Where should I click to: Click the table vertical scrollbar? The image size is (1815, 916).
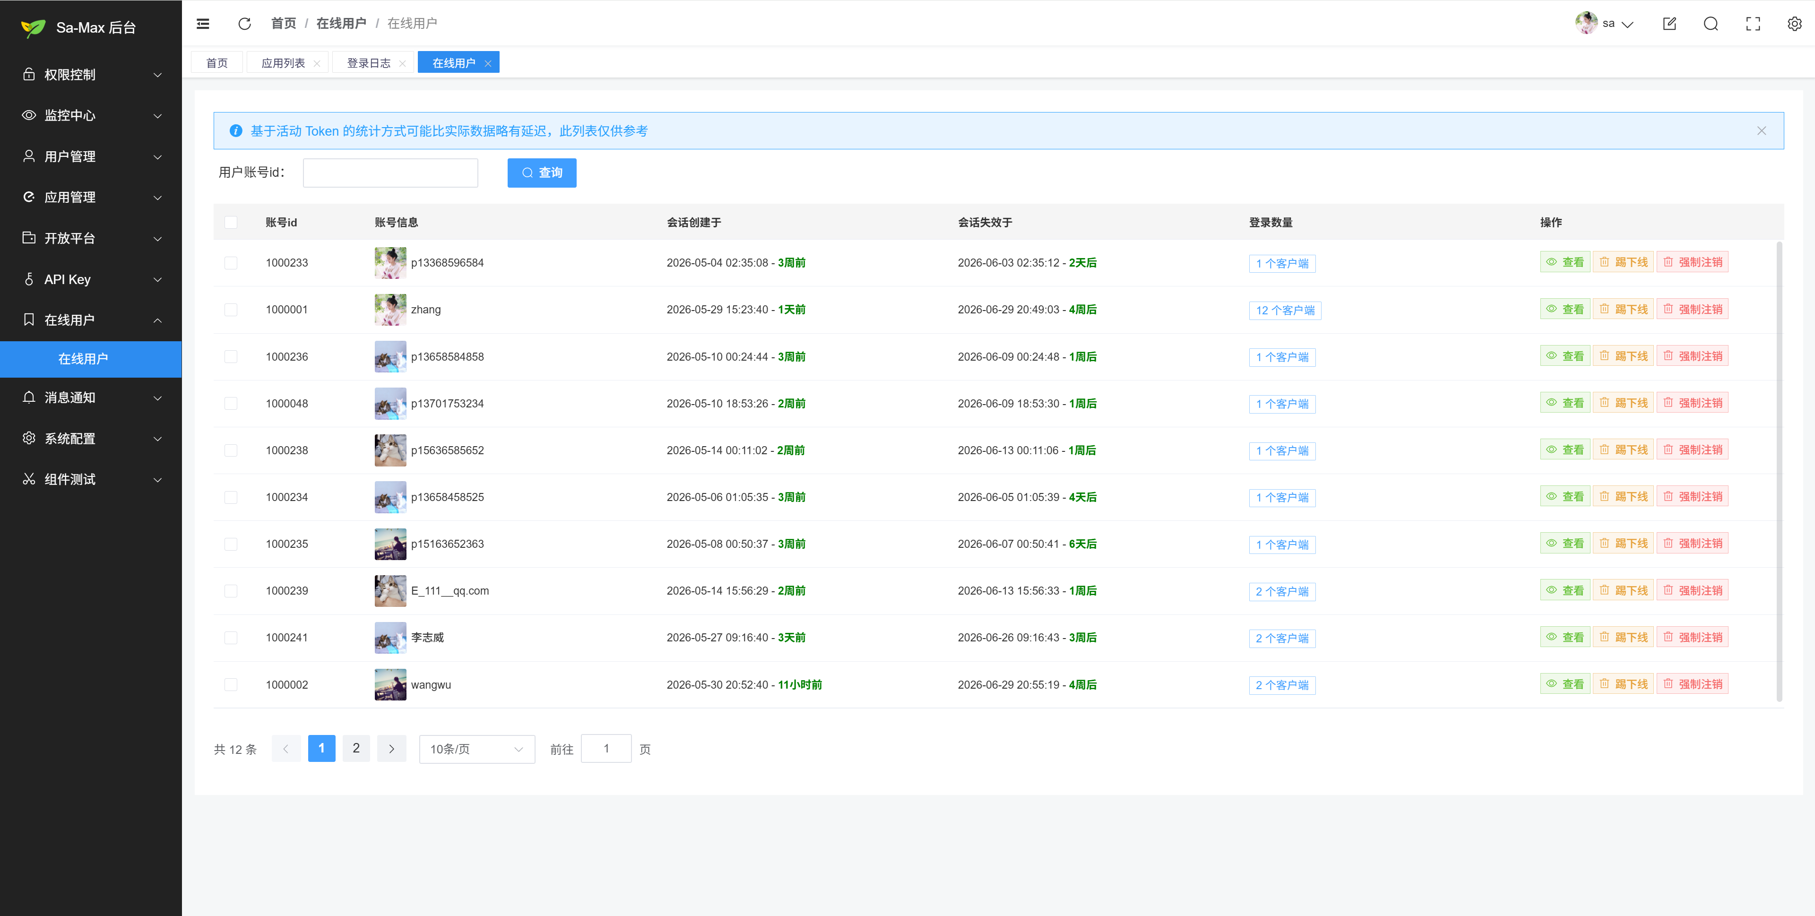coord(1779,472)
